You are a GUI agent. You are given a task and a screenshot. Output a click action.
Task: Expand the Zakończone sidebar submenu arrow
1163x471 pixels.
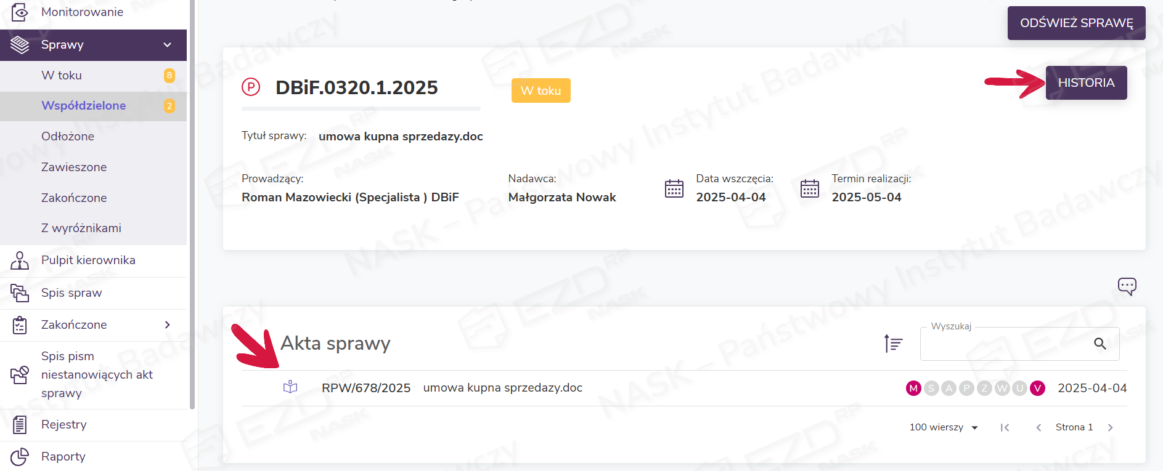tap(167, 325)
